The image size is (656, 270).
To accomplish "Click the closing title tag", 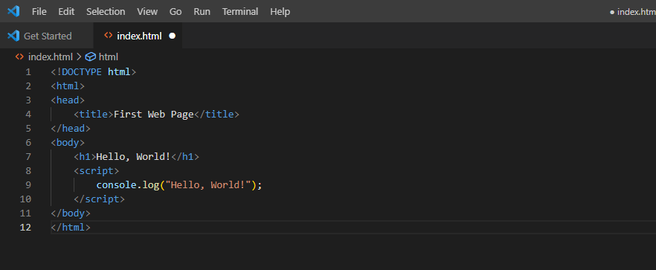I will pos(216,115).
